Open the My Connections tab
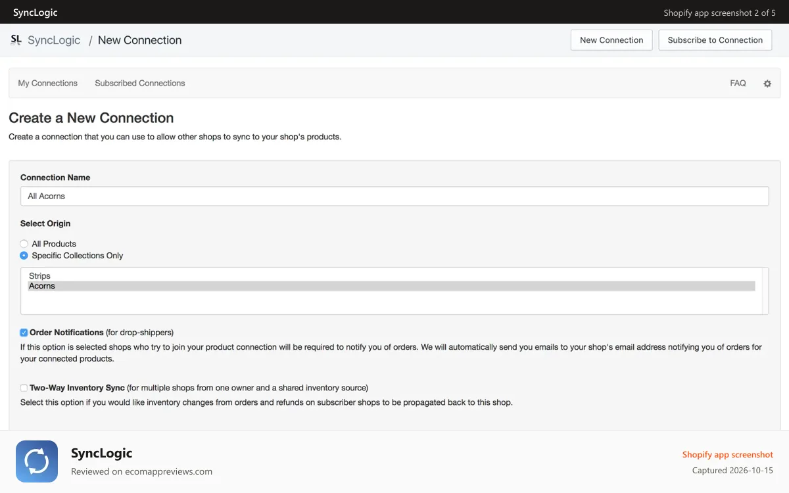 48,83
